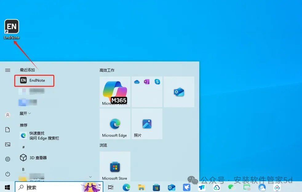Open File Explorer from the taskbar
302x192 pixels.
(x=141, y=187)
